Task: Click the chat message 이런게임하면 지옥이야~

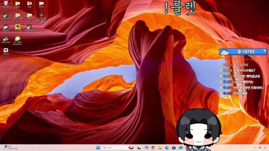Action: coord(249,88)
